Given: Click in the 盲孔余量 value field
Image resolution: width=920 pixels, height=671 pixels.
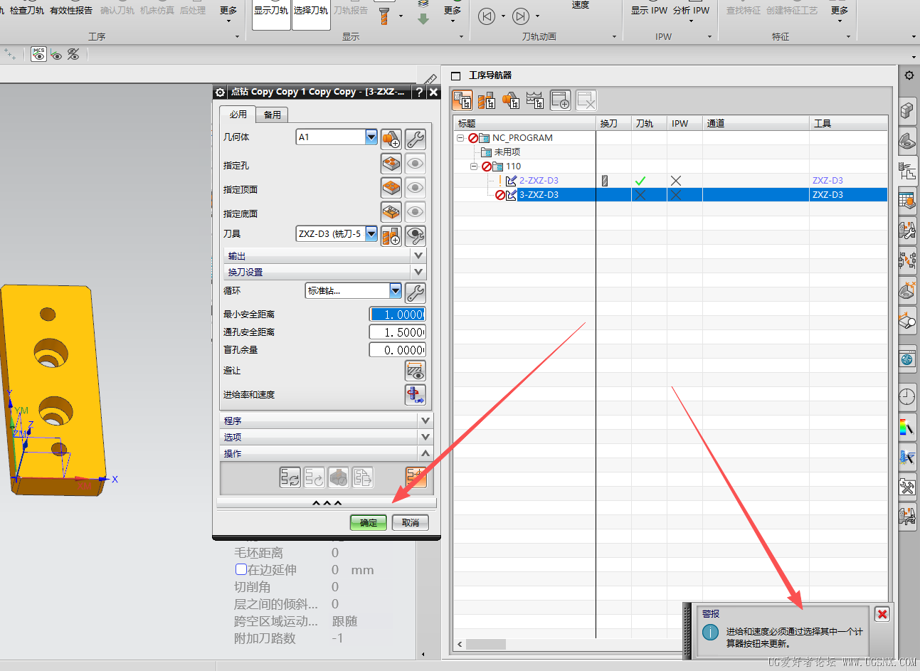Looking at the screenshot, I should (398, 350).
